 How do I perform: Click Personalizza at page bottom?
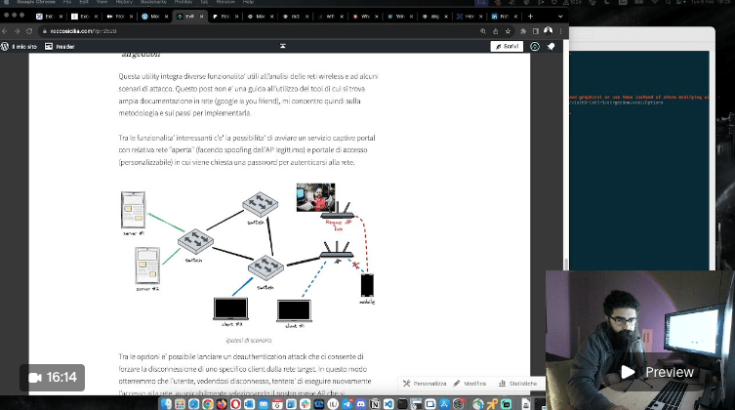[x=425, y=384]
